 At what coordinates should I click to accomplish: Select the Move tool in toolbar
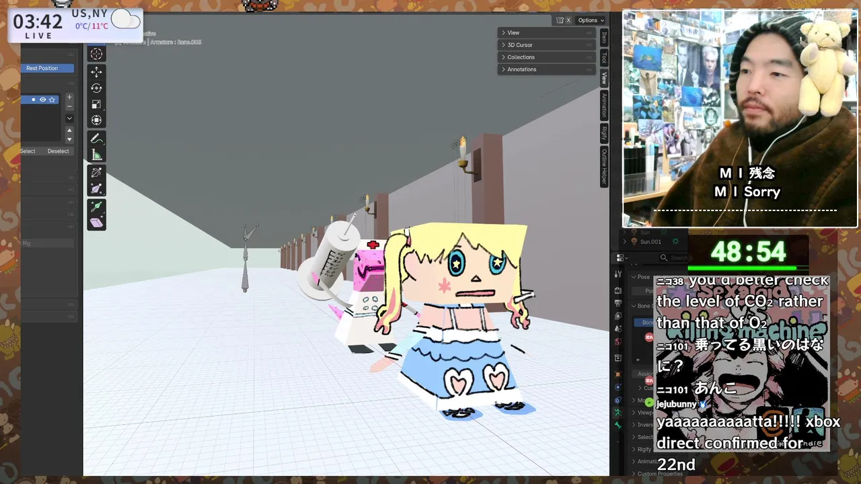[x=96, y=72]
